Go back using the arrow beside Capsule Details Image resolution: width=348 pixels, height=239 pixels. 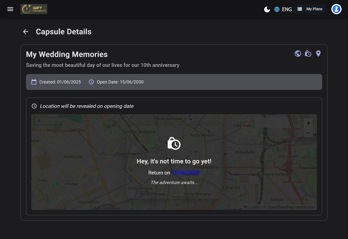point(26,32)
